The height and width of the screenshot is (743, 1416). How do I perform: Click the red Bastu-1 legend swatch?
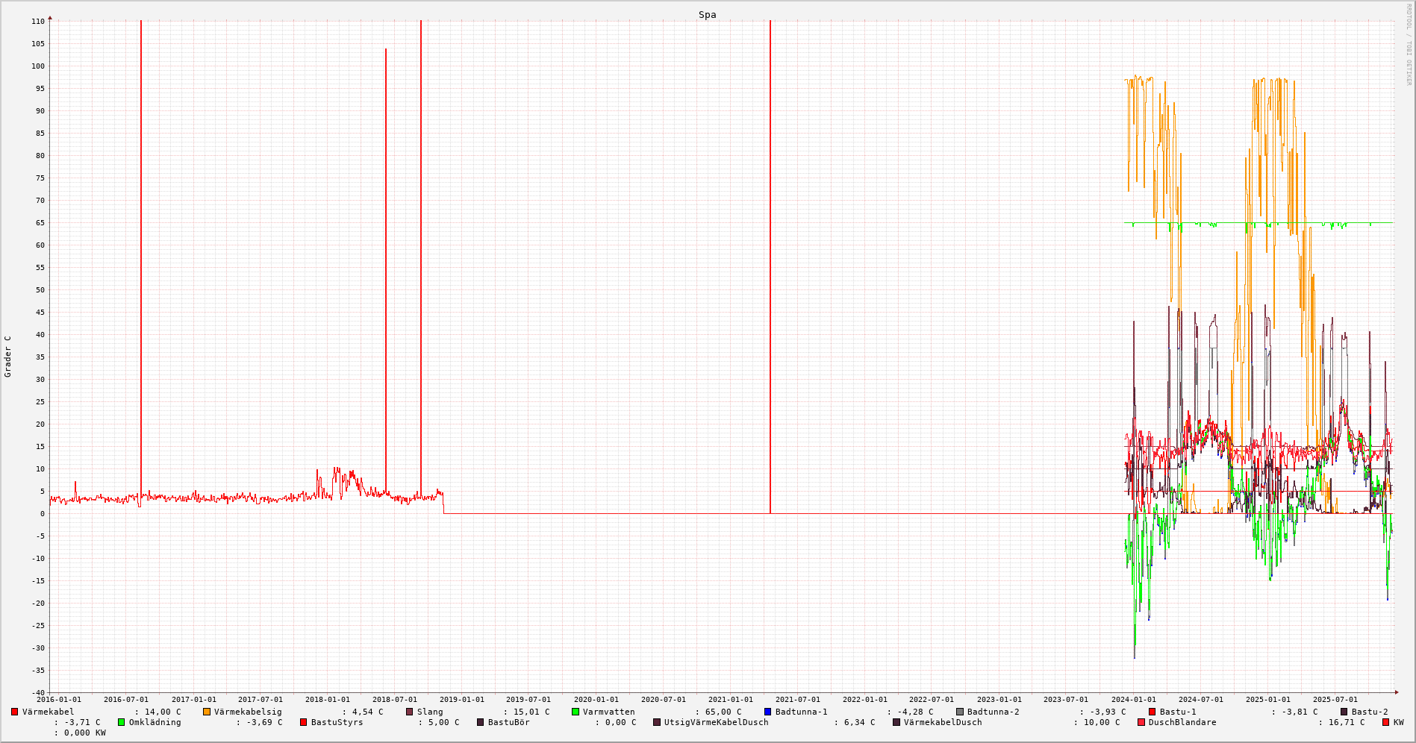[x=1153, y=712]
